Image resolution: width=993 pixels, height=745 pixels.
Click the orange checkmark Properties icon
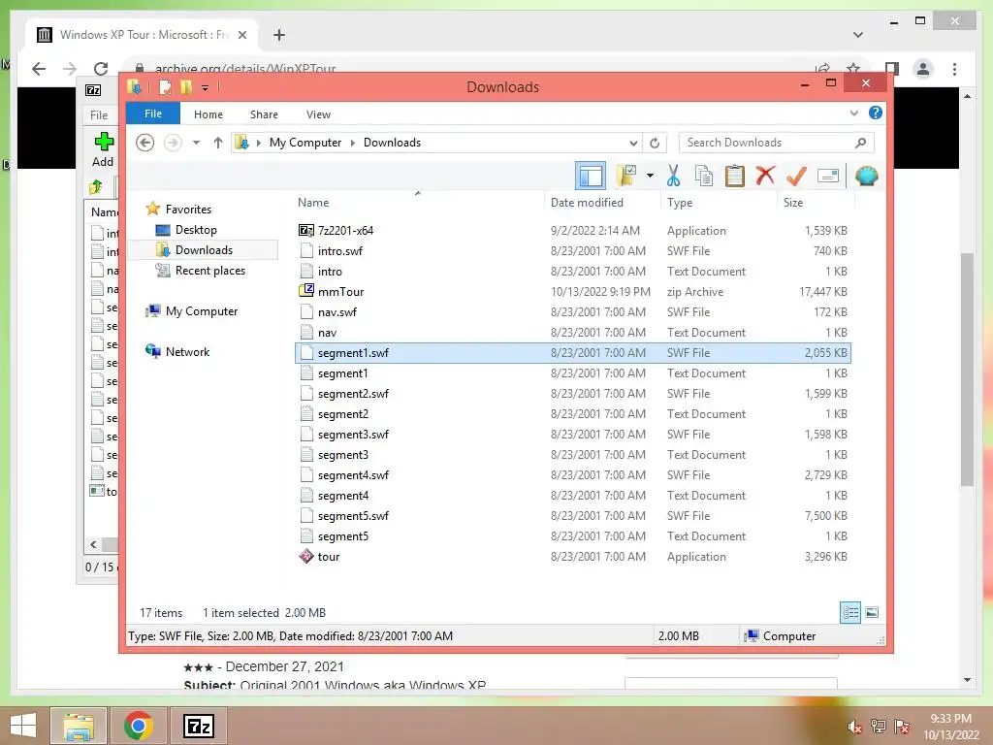click(796, 176)
